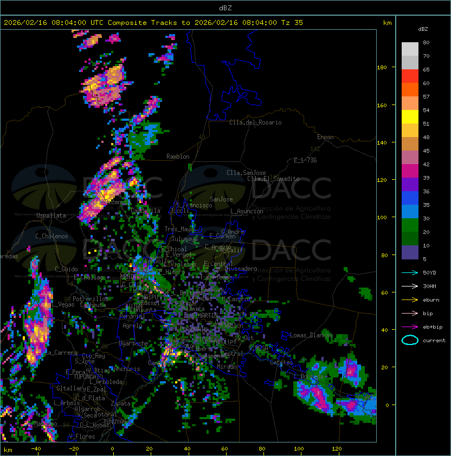Click the dBZ title at top
The height and width of the screenshot is (456, 451).
point(225,8)
